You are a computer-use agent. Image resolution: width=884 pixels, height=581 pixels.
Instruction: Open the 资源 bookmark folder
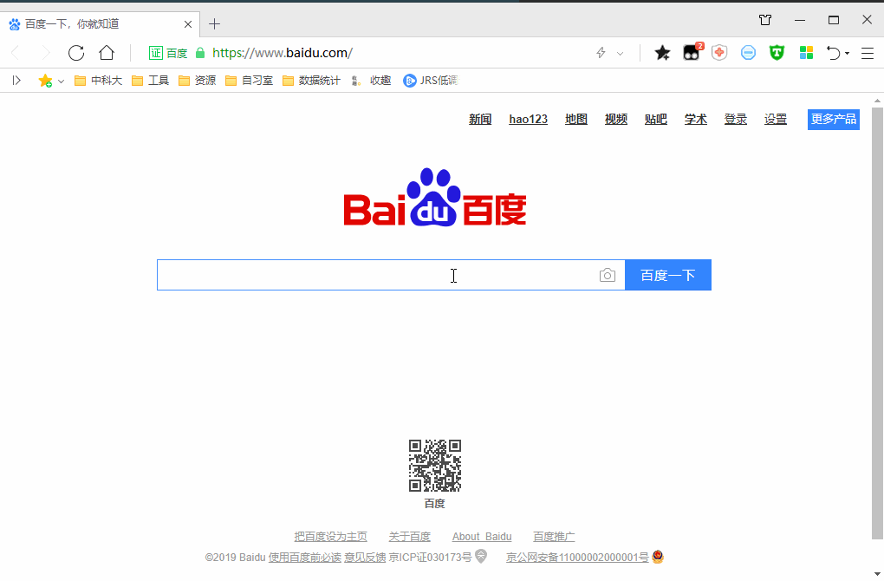197,81
